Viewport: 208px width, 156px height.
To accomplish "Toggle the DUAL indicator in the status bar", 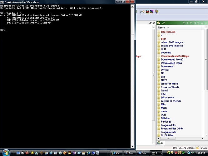I will tap(204, 148).
